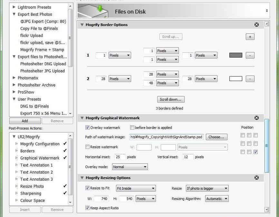
Task: Close the Mogrify Border Options panel
Action: click(x=256, y=25)
